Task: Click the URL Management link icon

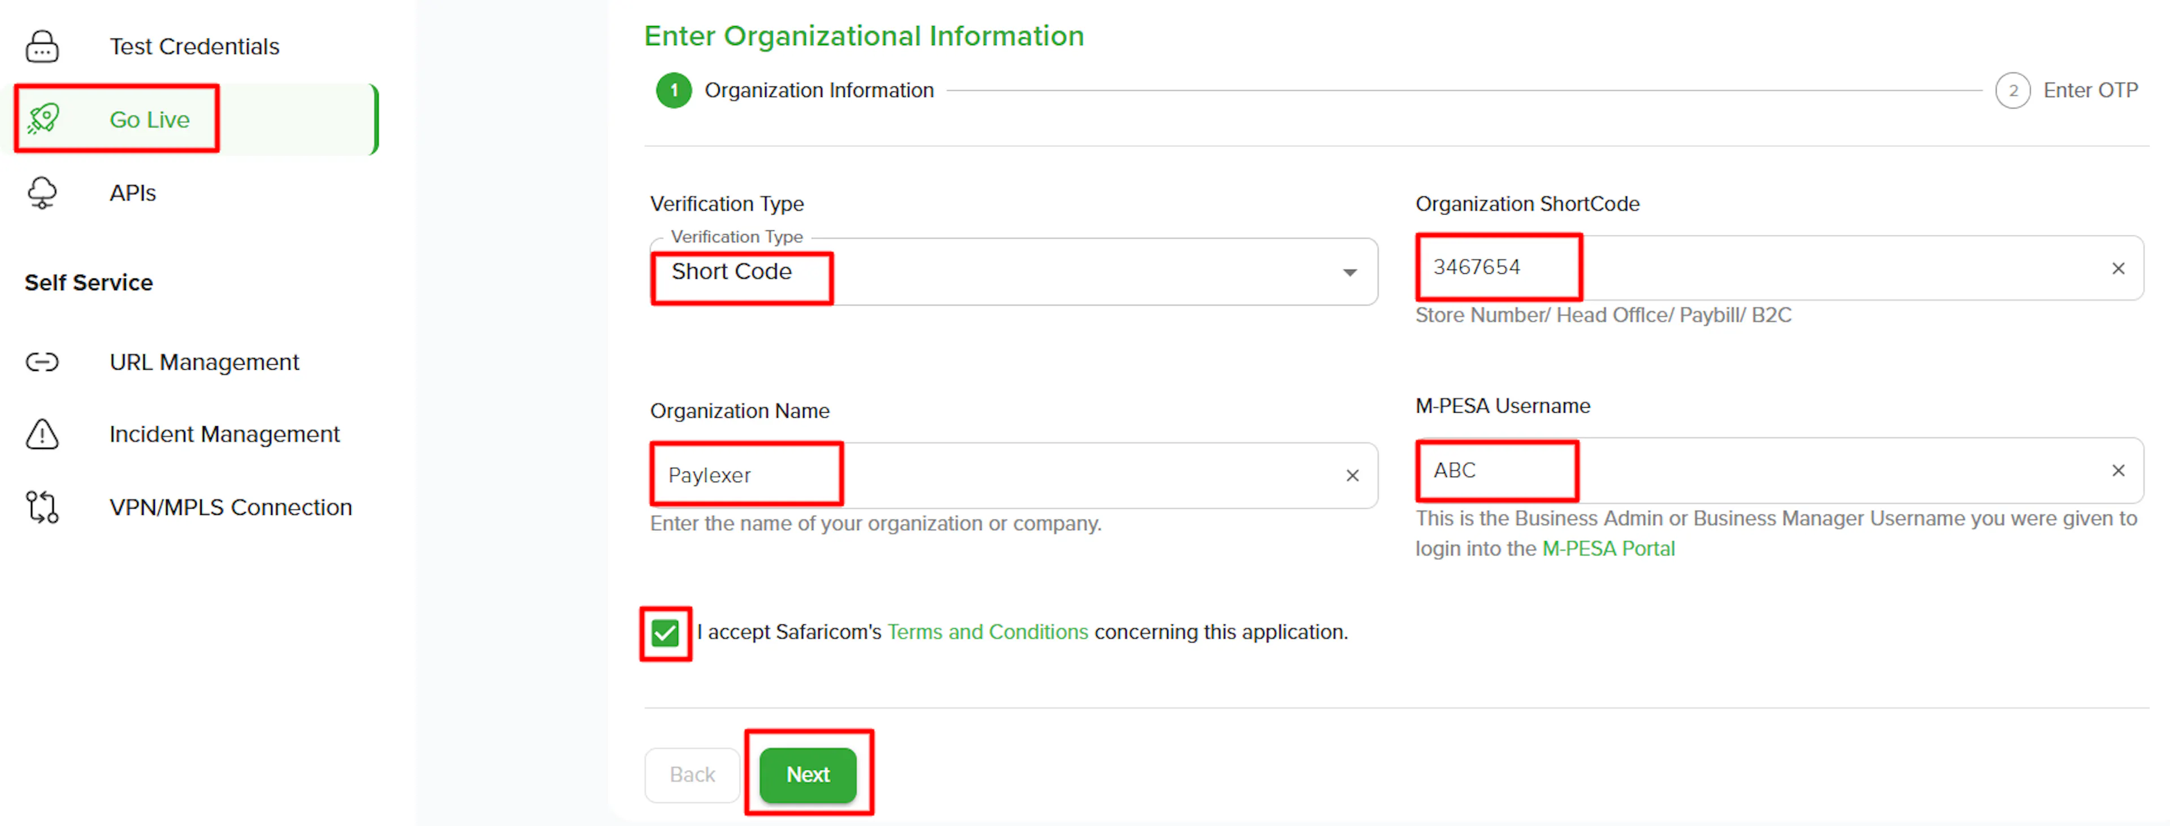Action: coord(42,362)
